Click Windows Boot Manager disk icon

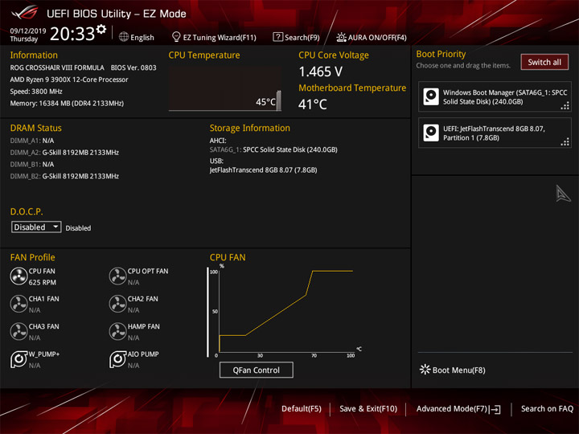431,96
